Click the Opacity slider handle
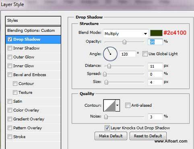Image resolution: width=194 pixels, height=149 pixels. click(124, 42)
